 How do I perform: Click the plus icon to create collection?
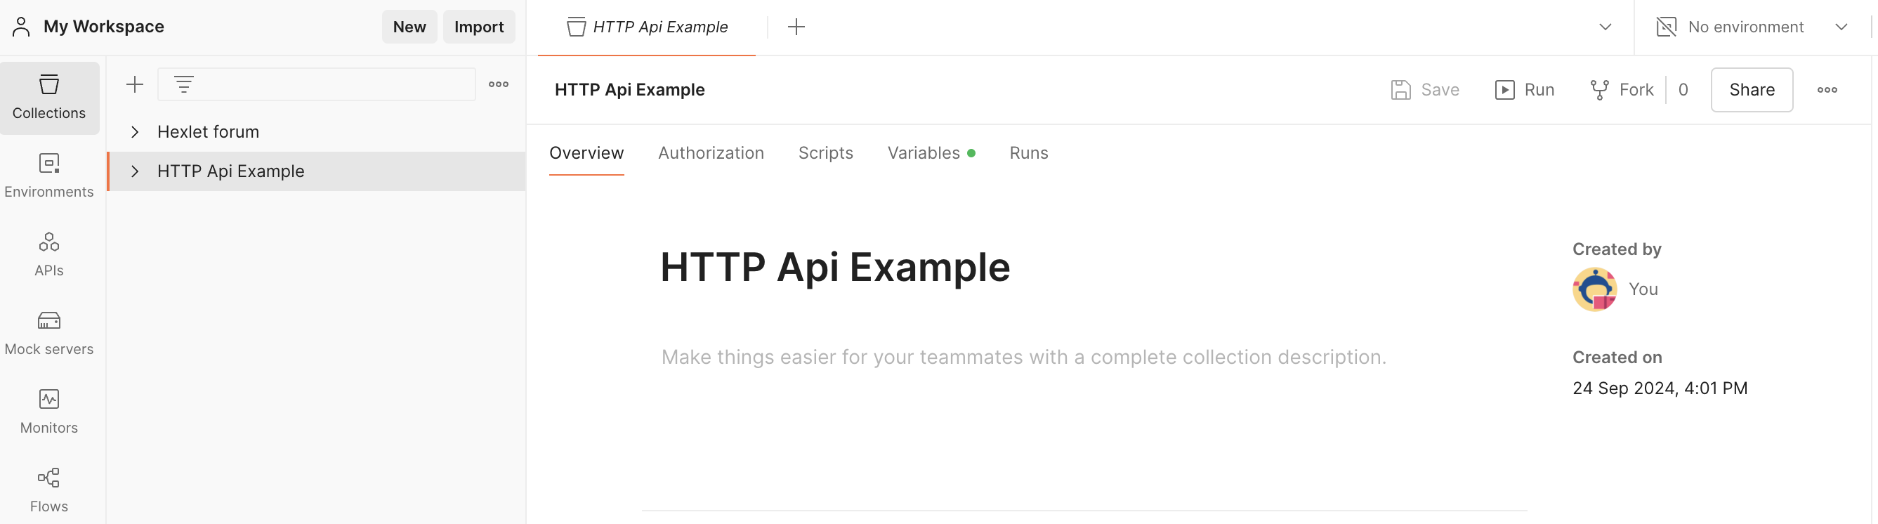click(135, 84)
